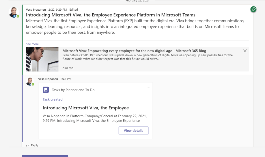Viewport: 265px width, 157px height.
Task: Select the post author name Vesa Nopanen
Action: 34,10
